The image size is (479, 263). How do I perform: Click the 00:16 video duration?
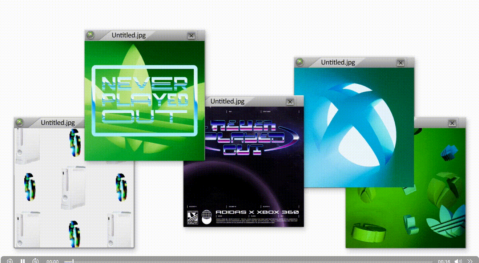pyautogui.click(x=444, y=261)
